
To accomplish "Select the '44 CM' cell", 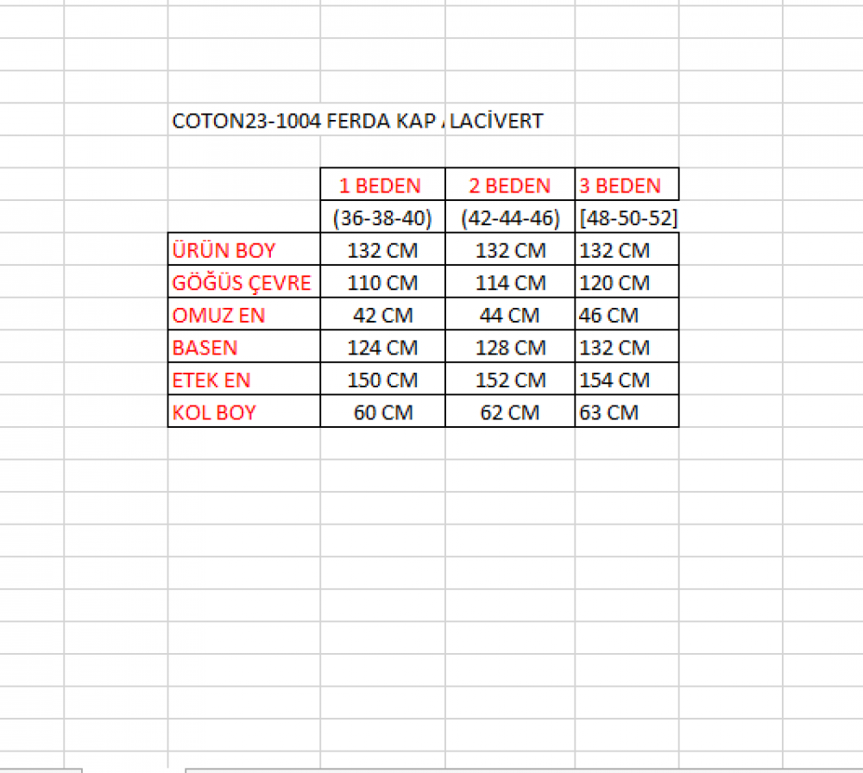I will [510, 315].
